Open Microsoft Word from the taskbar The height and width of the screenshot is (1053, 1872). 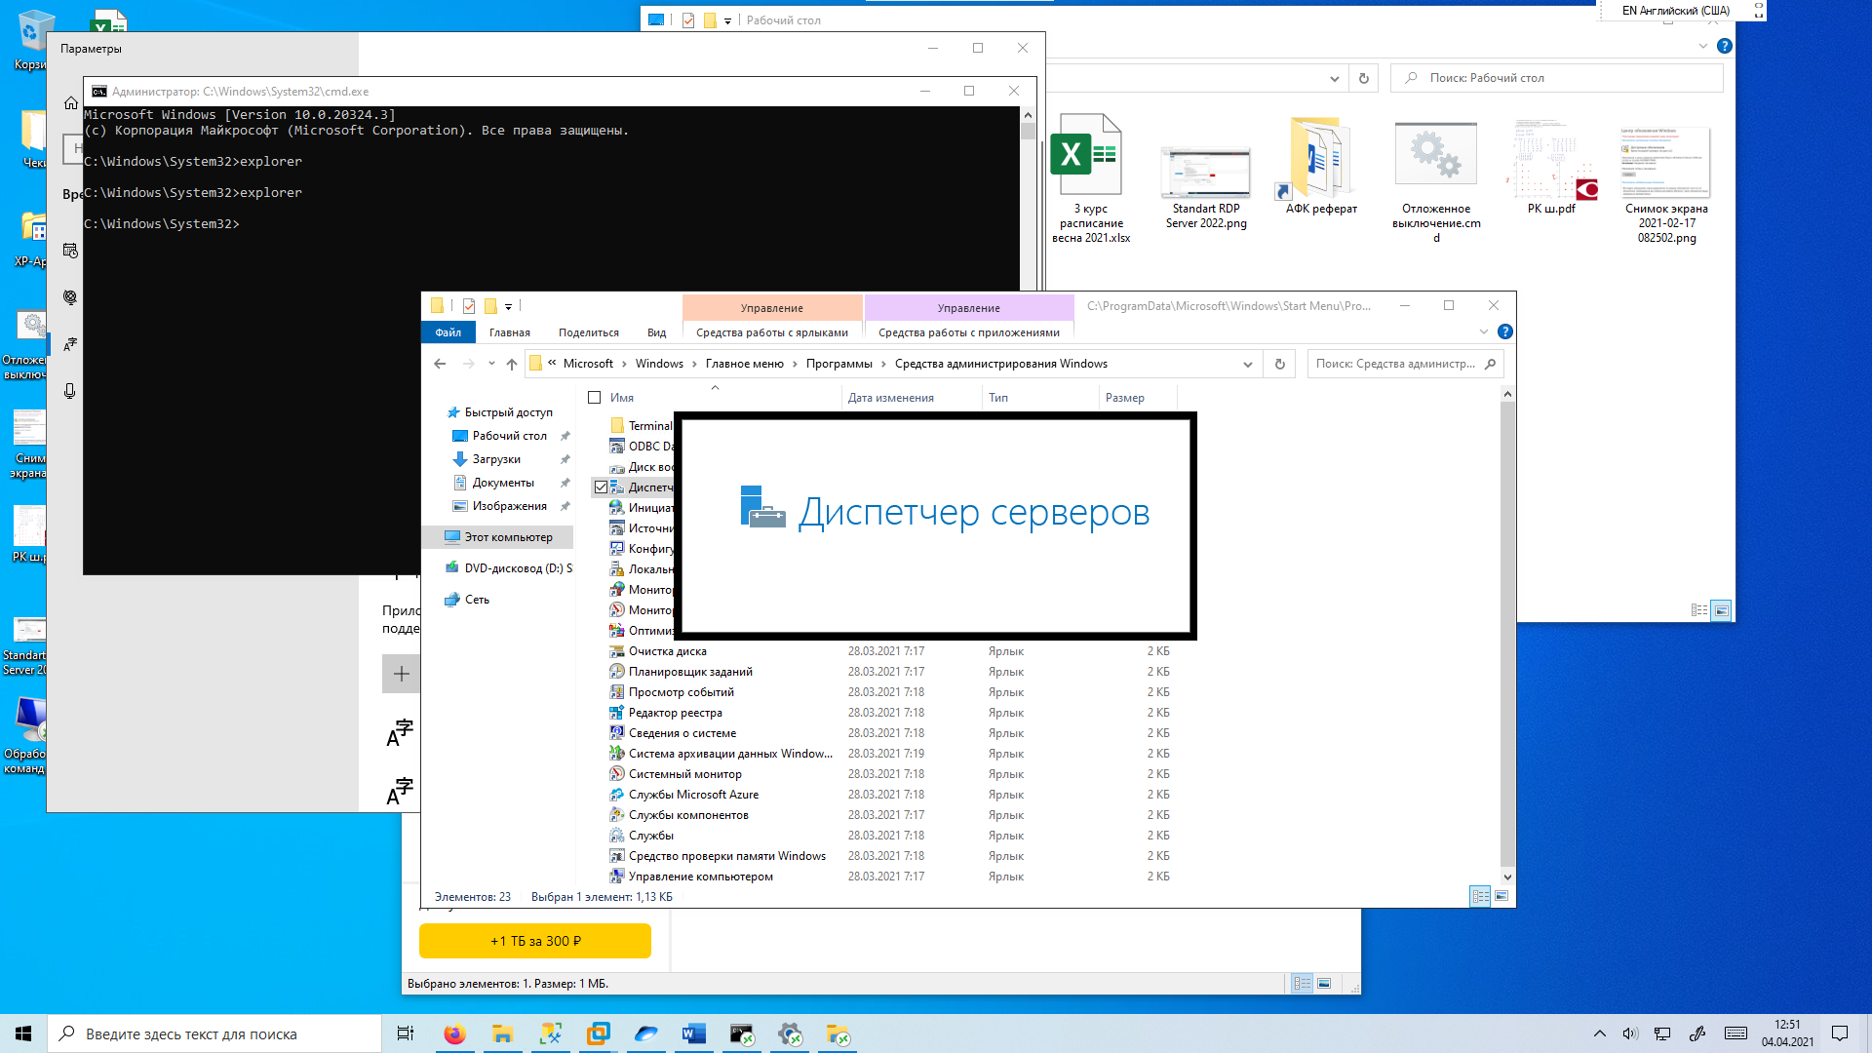tap(693, 1033)
